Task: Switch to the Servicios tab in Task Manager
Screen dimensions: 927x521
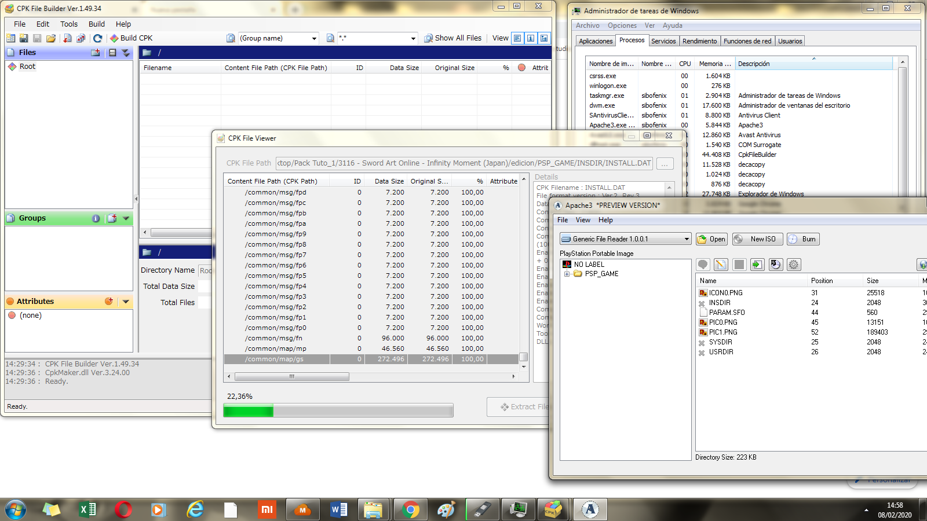Action: point(663,41)
